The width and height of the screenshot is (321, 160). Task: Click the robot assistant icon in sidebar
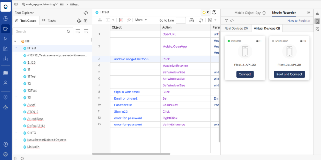tap(5, 107)
